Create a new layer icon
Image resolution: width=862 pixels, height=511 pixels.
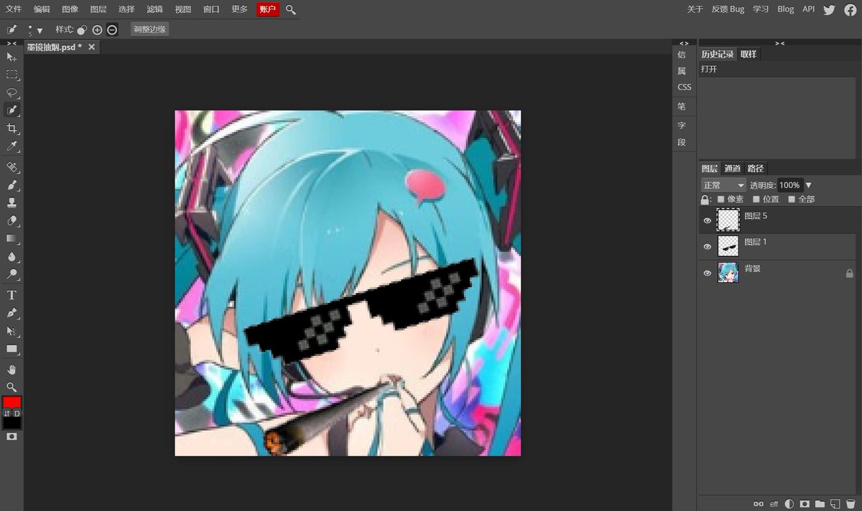pyautogui.click(x=835, y=504)
